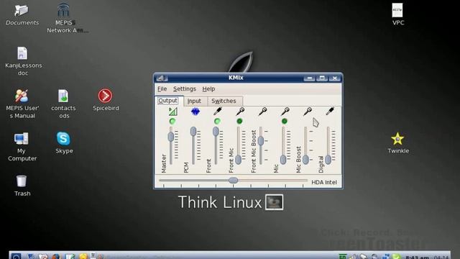Click the Front channel microphone icon
Image resolution: width=460 pixels, height=259 pixels.
(217, 111)
